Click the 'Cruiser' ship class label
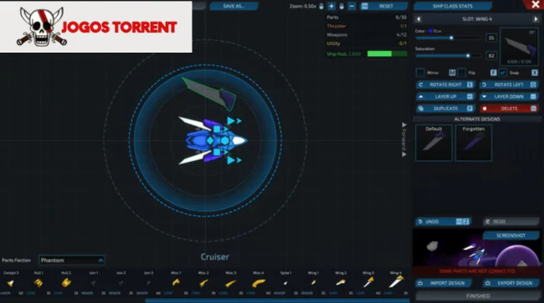Viewport: 544px width, 303px height. (215, 256)
